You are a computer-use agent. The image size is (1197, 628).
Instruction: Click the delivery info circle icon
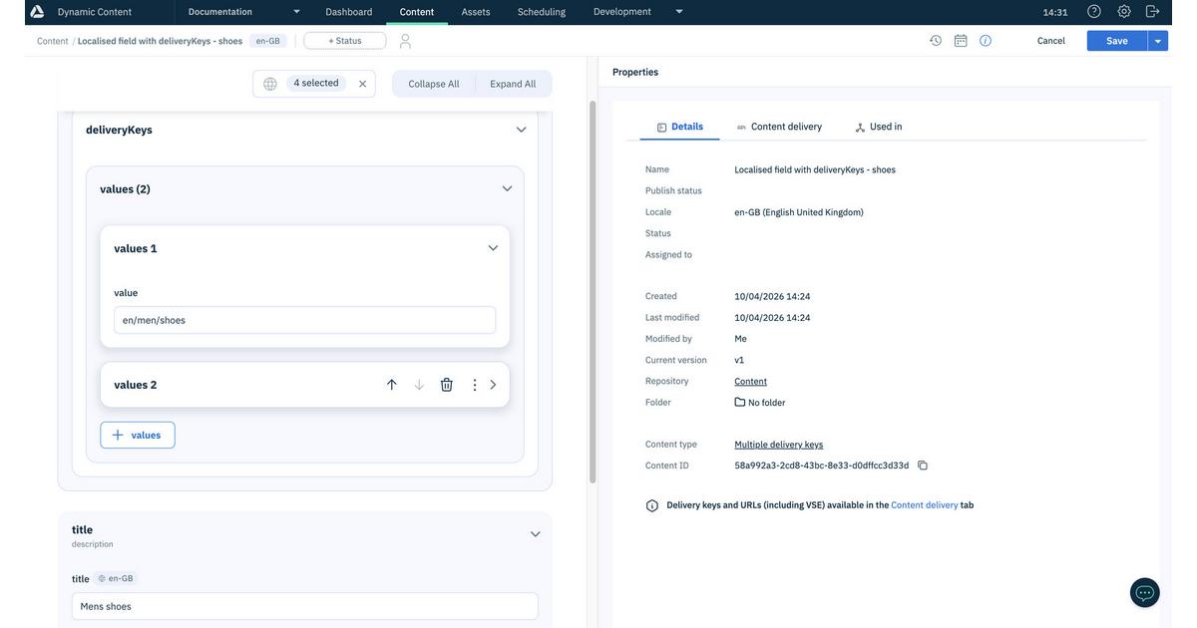[x=652, y=505]
